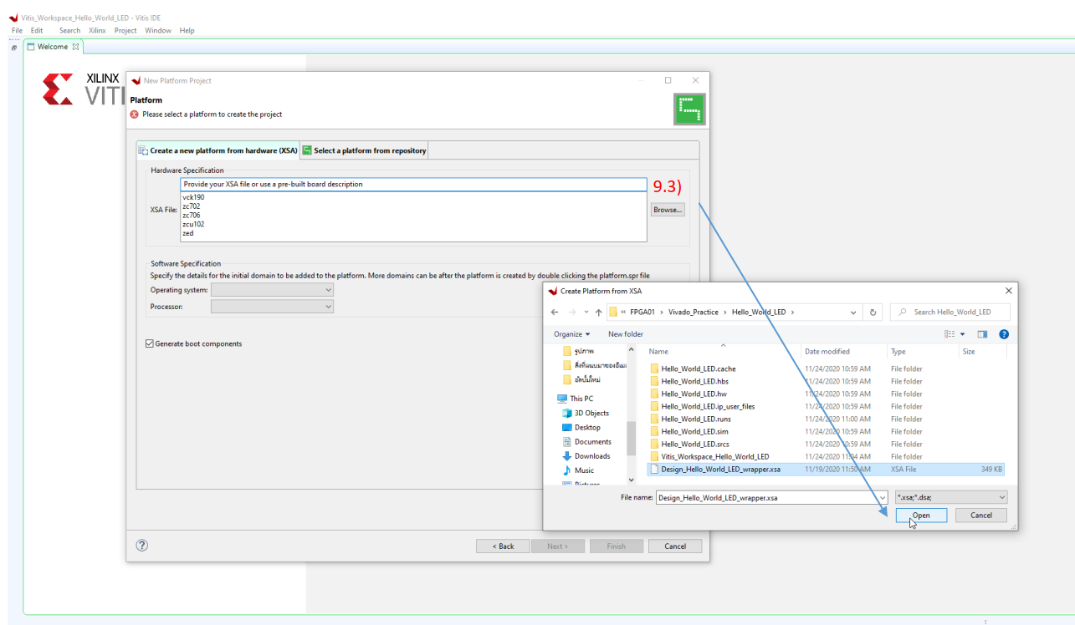Select the Welcome tab

53,47
